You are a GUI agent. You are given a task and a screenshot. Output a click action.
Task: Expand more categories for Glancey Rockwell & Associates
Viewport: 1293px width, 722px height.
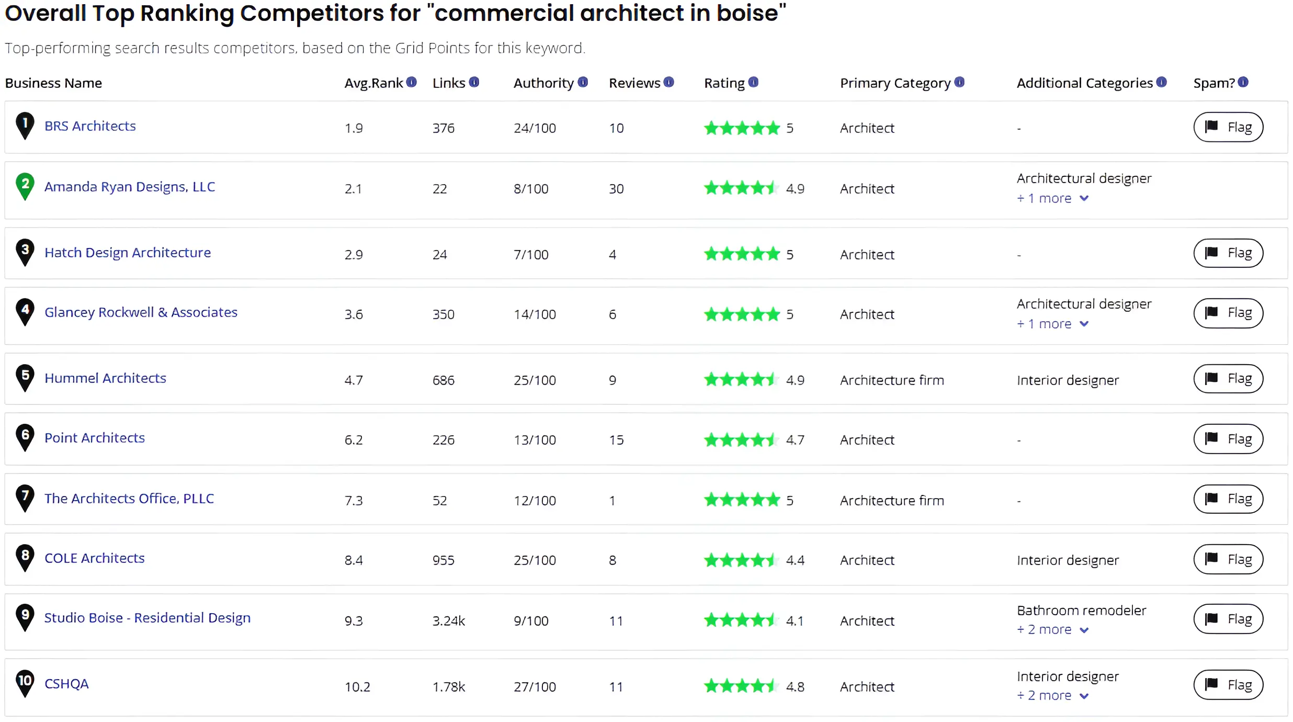point(1052,324)
